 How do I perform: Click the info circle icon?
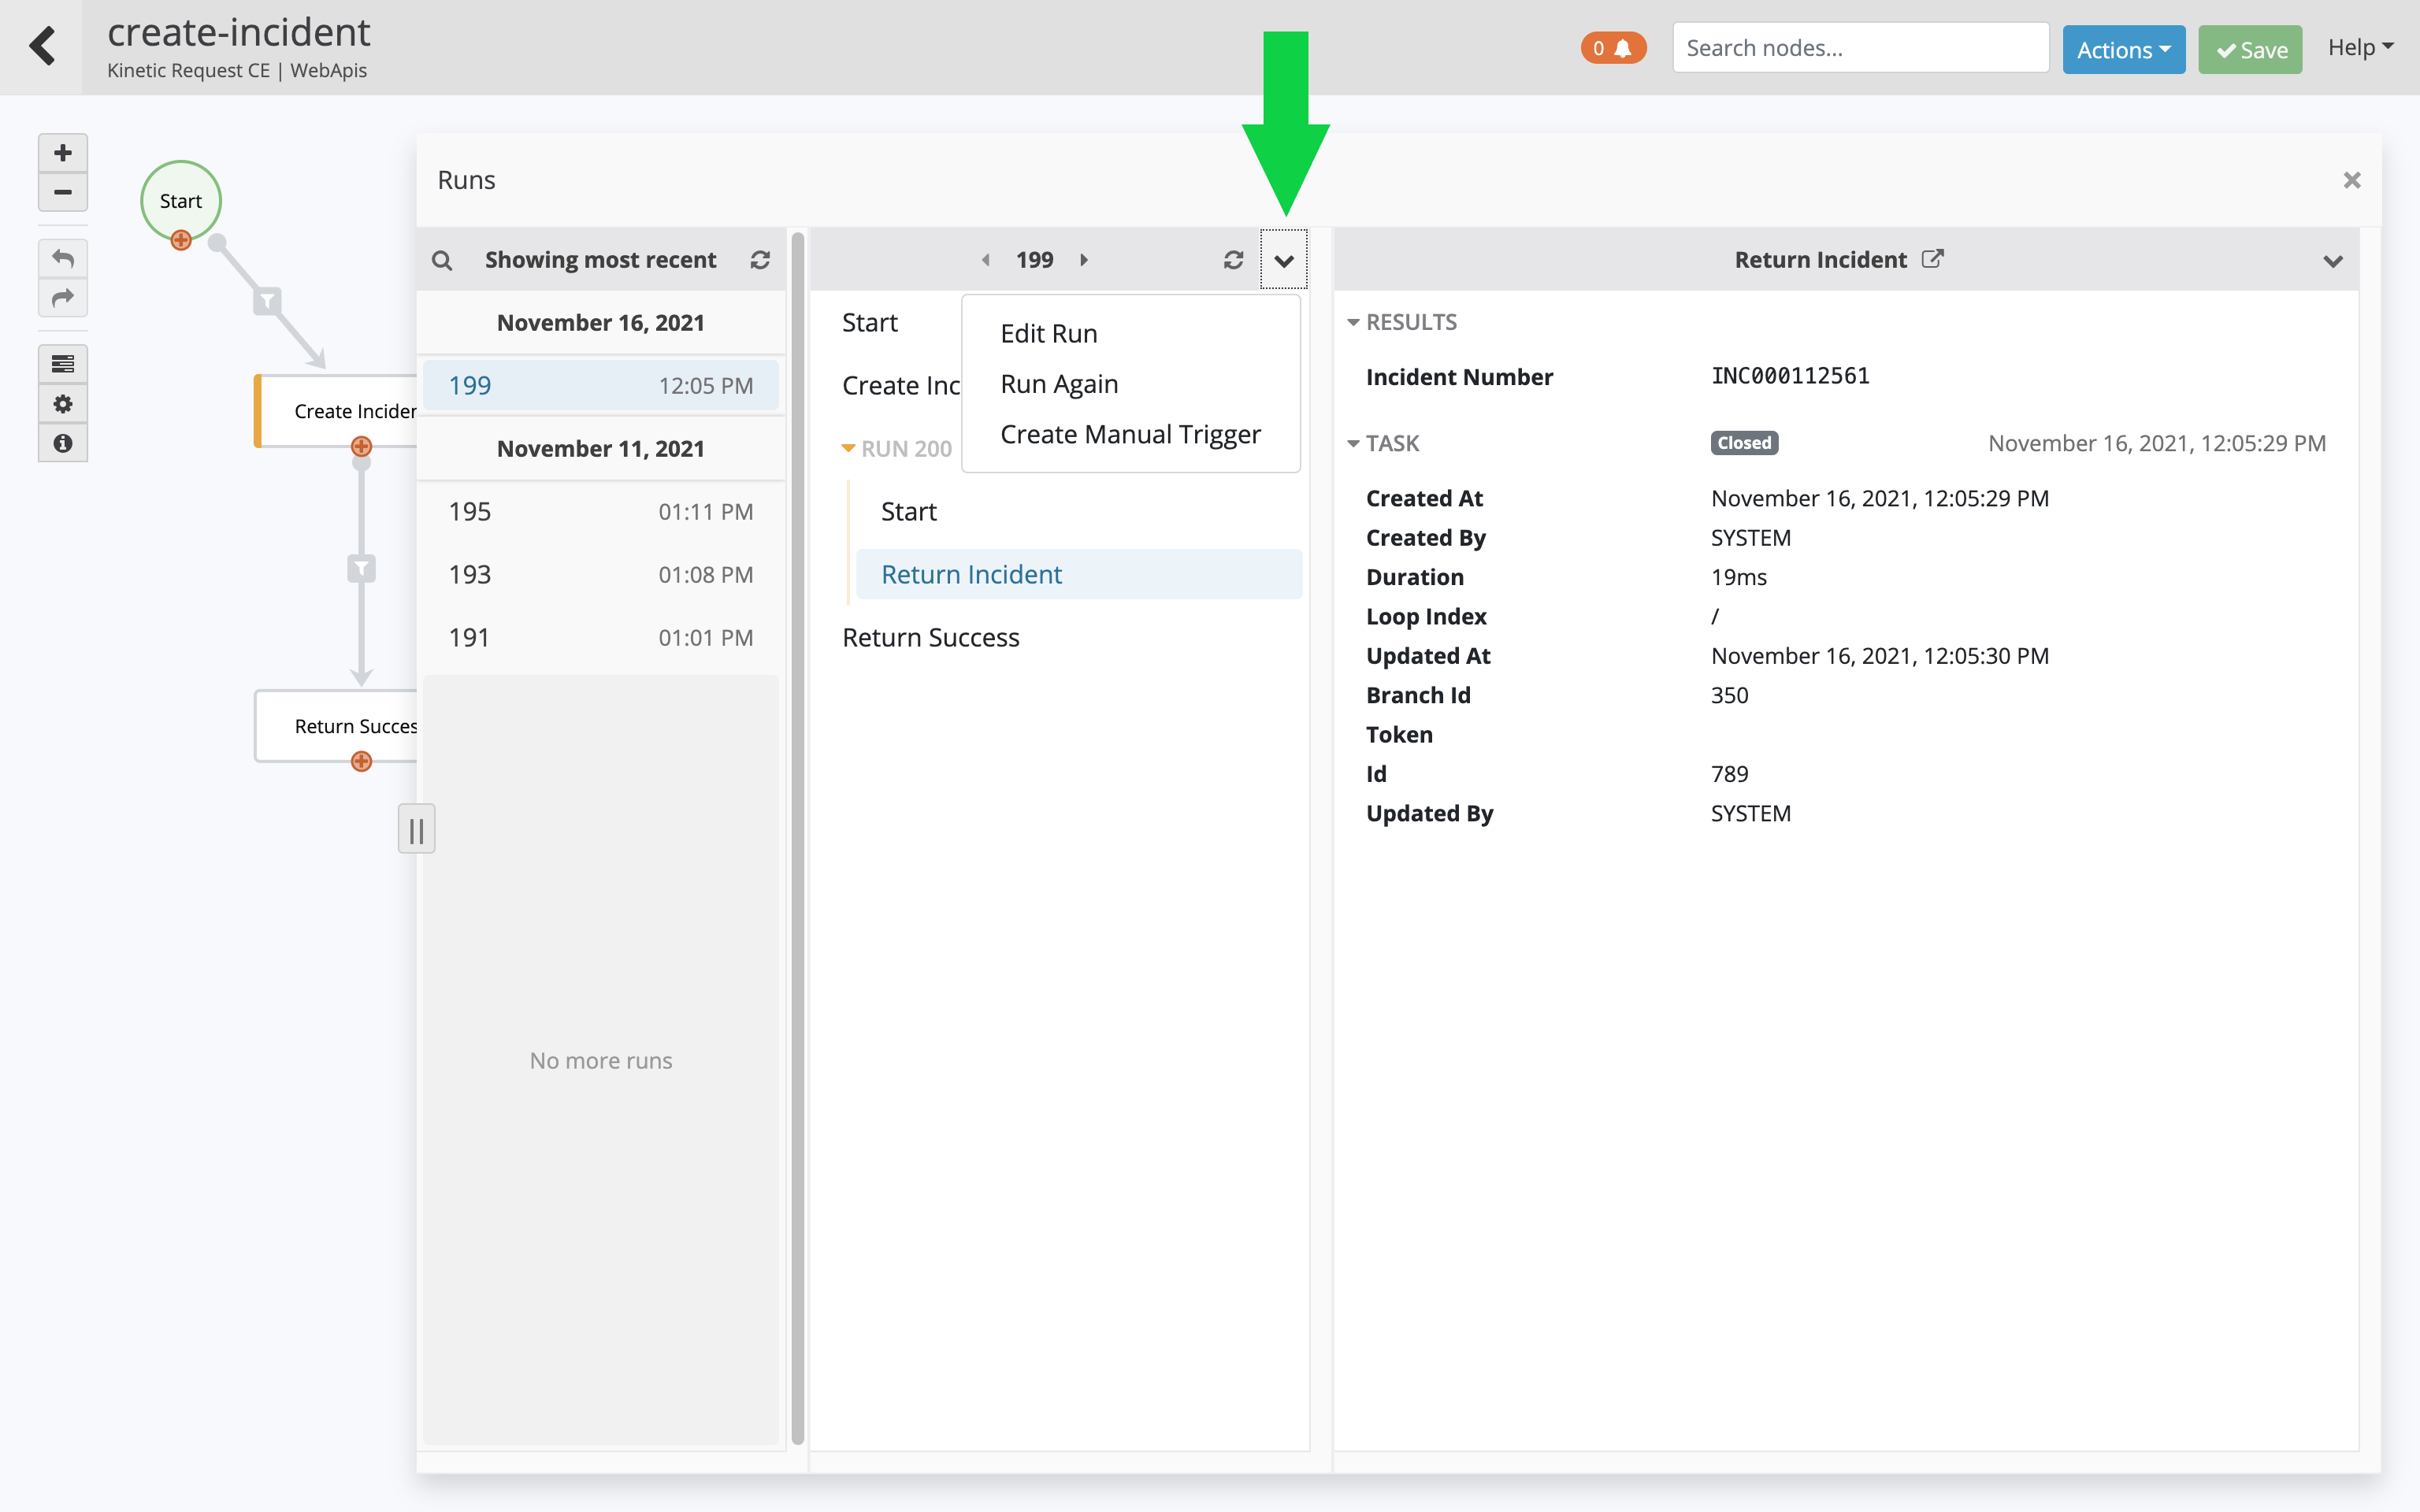click(62, 443)
